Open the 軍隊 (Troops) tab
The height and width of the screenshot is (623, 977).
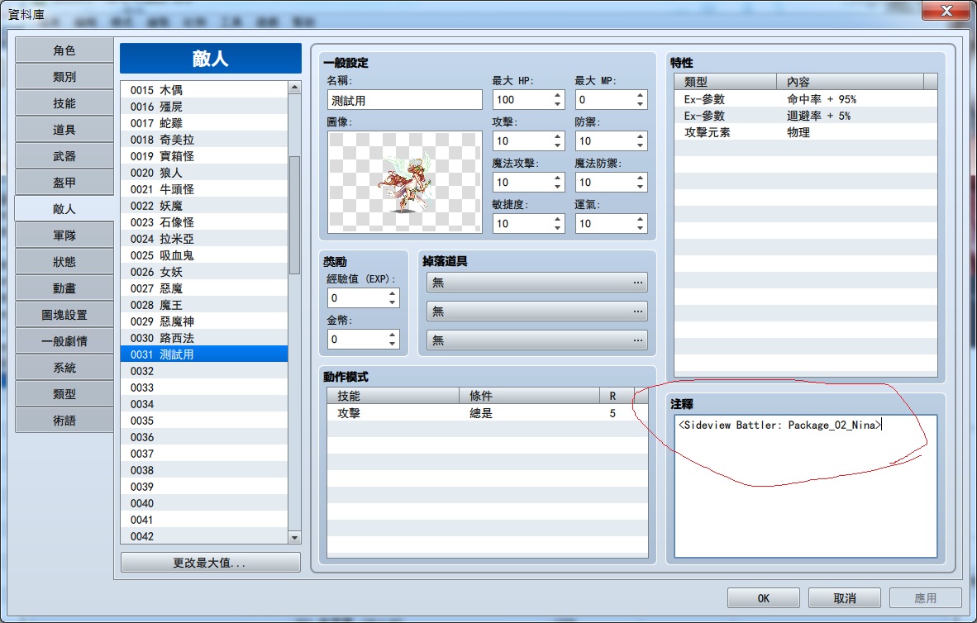click(64, 235)
